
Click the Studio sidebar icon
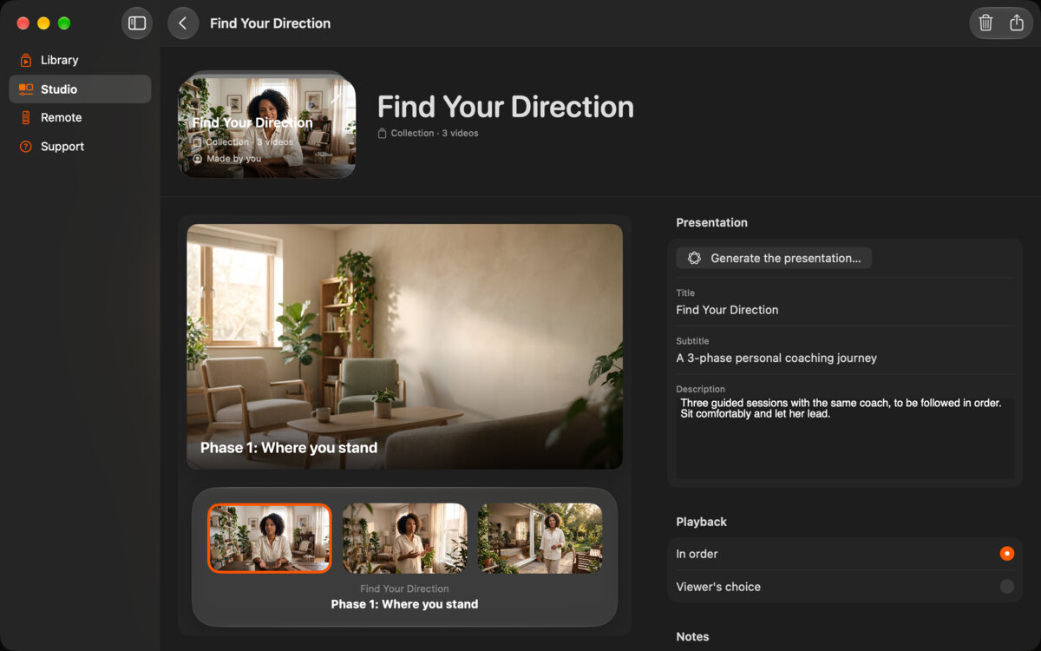click(26, 89)
